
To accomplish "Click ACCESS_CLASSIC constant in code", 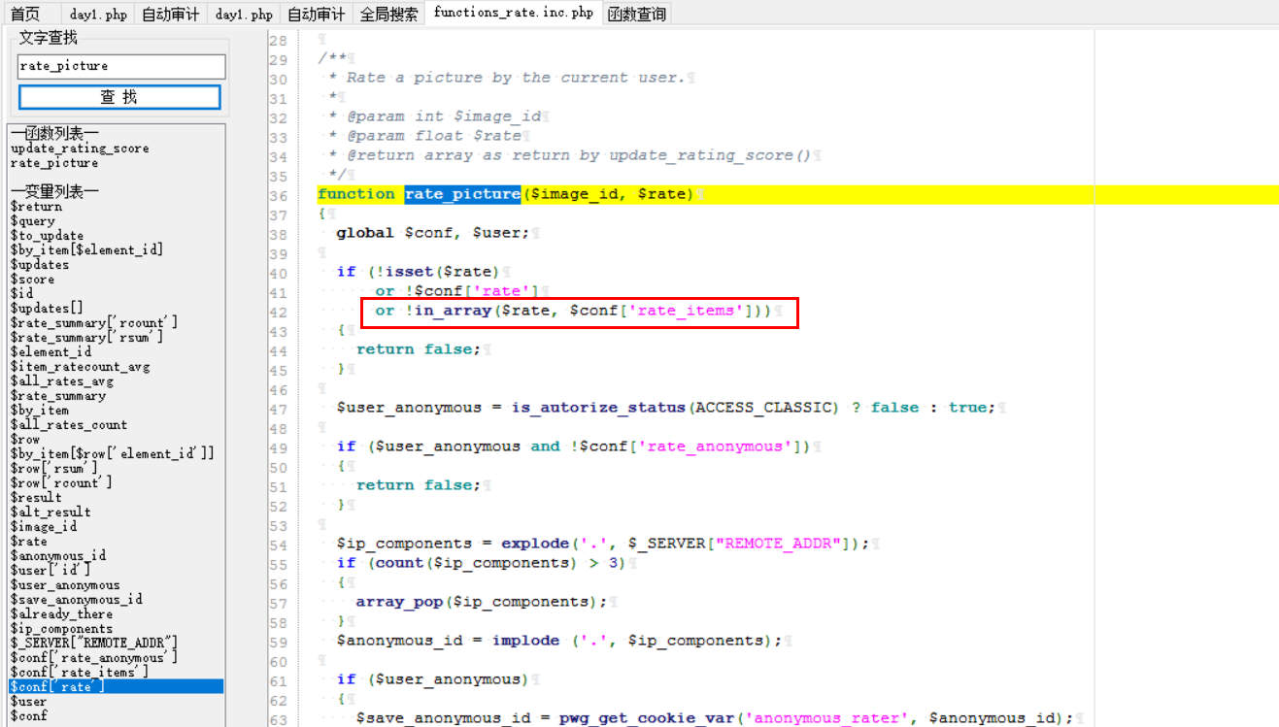I will pyautogui.click(x=763, y=408).
